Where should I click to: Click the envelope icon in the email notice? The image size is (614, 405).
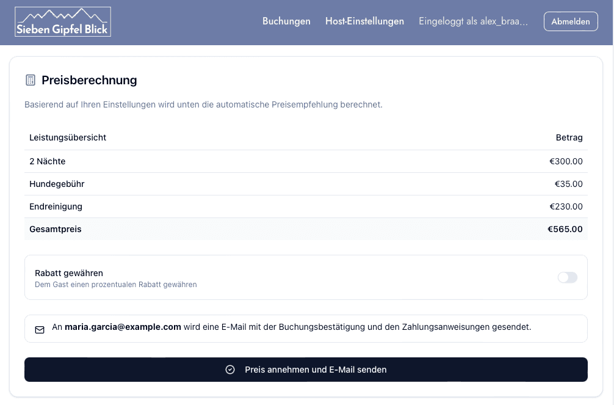tap(40, 329)
